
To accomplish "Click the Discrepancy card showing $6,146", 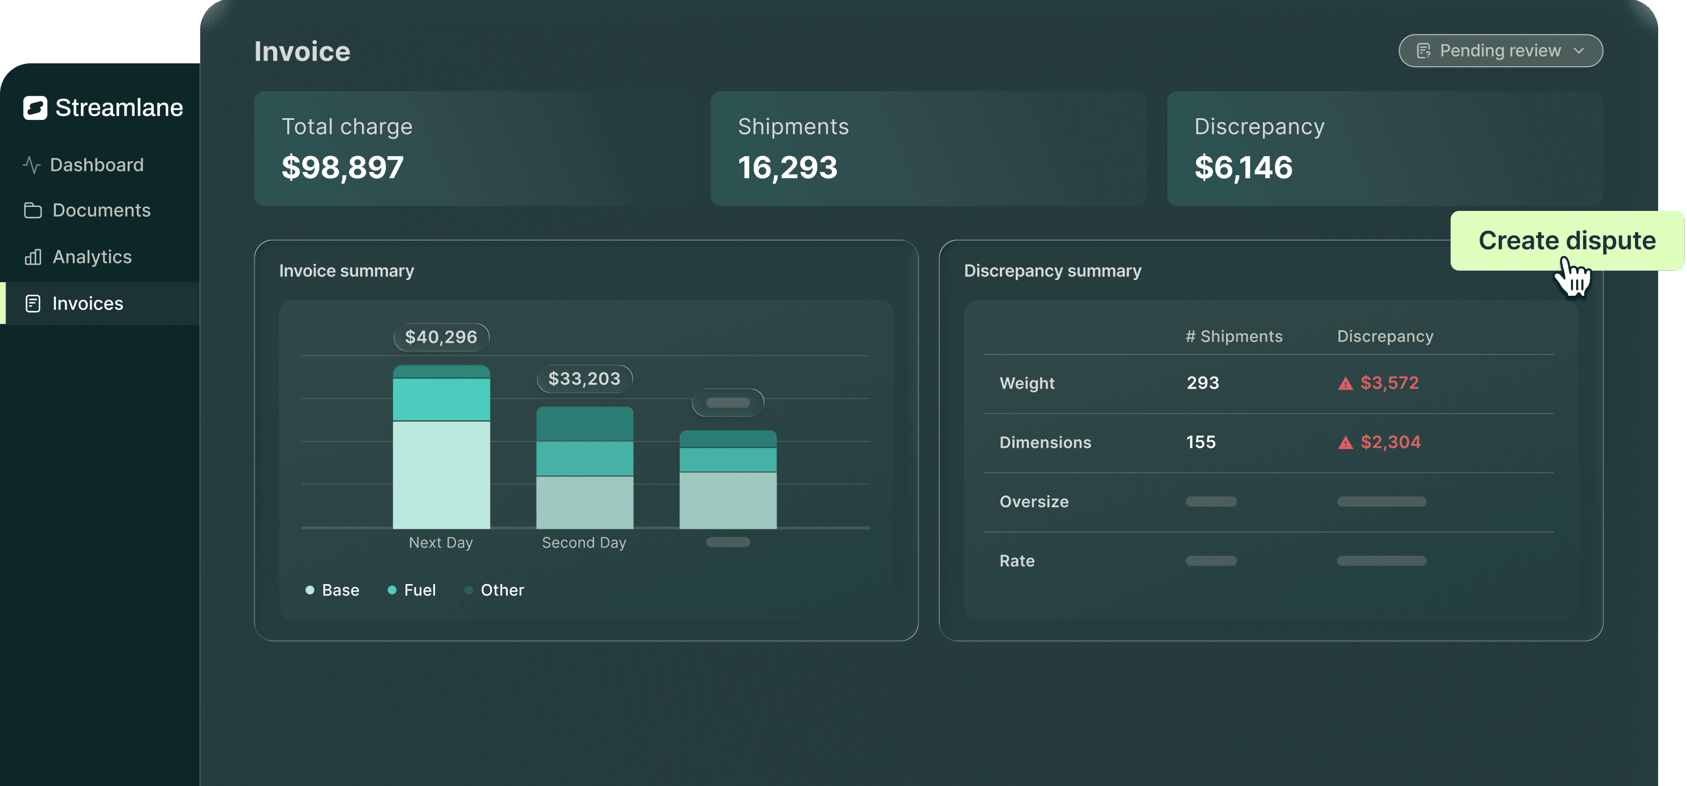I will pyautogui.click(x=1384, y=149).
